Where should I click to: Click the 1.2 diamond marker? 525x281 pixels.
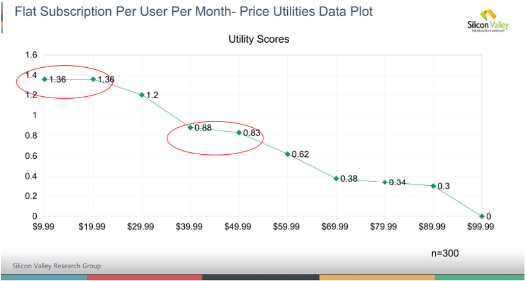(x=142, y=95)
